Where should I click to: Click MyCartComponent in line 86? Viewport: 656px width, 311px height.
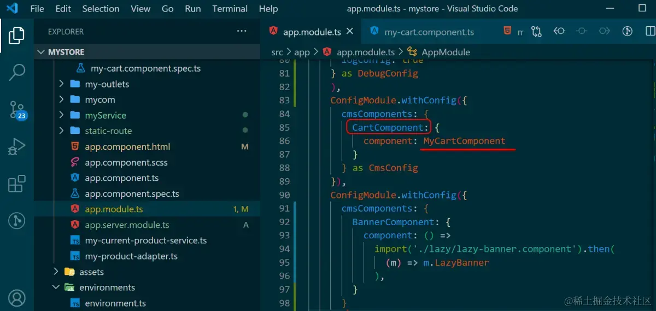click(x=464, y=141)
